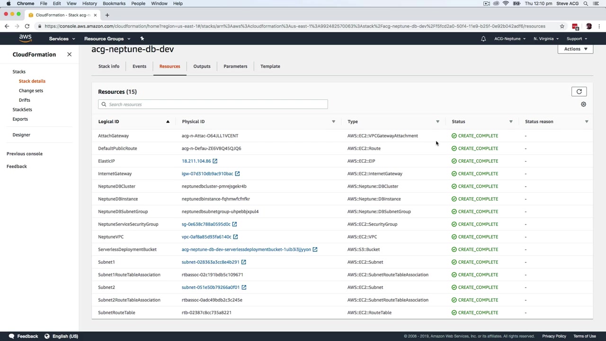
Task: Reload the browser page
Action: (x=27, y=27)
